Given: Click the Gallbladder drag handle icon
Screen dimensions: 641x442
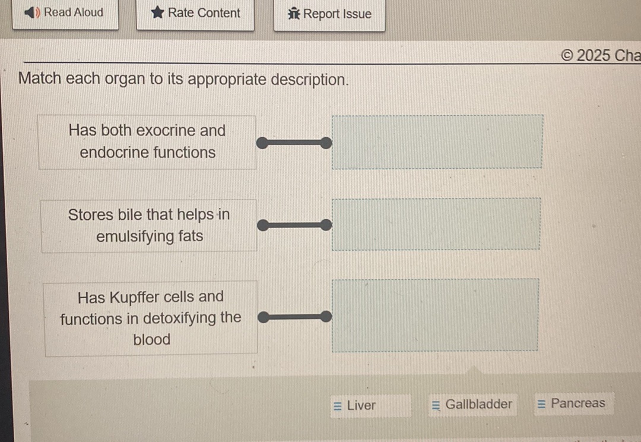Looking at the screenshot, I should tap(436, 405).
